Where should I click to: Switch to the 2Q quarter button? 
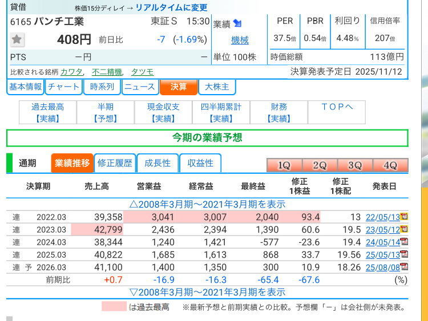tap(320, 165)
